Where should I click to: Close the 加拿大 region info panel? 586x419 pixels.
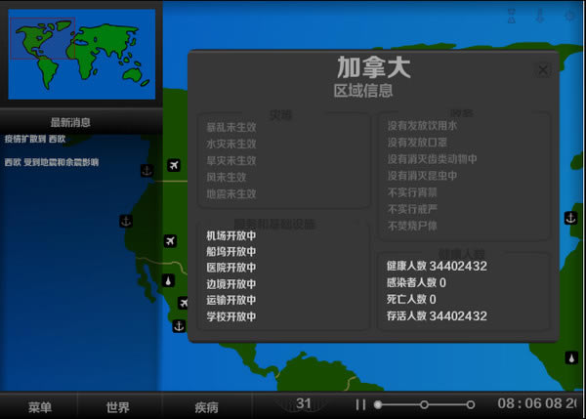coord(543,69)
